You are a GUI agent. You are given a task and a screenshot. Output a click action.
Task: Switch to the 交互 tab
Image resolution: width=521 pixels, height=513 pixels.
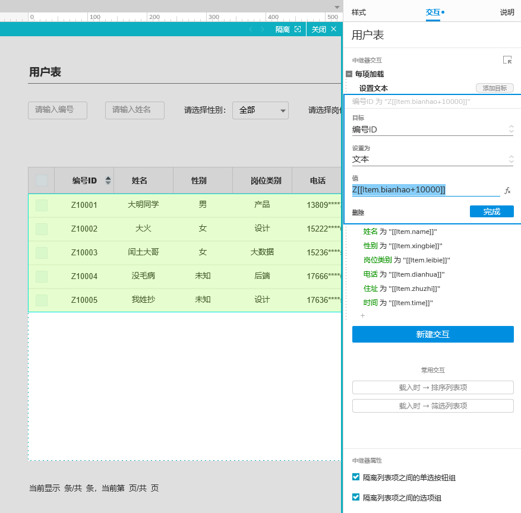[432, 12]
